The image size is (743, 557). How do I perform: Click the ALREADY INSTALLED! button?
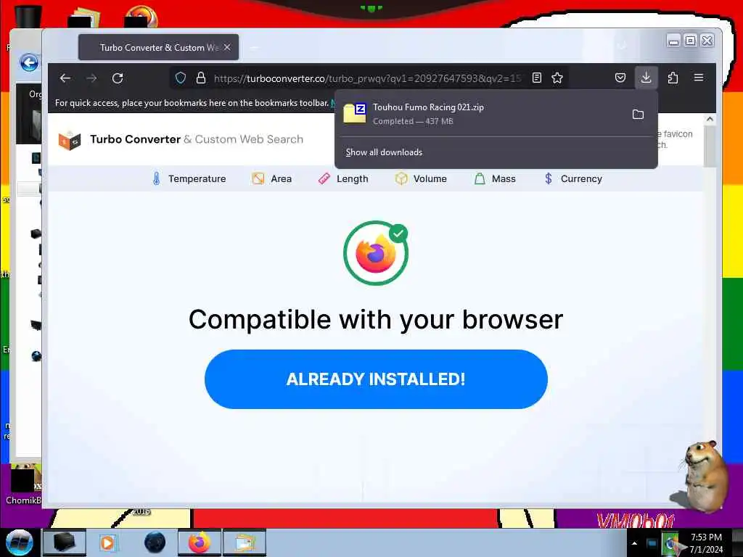(x=376, y=379)
